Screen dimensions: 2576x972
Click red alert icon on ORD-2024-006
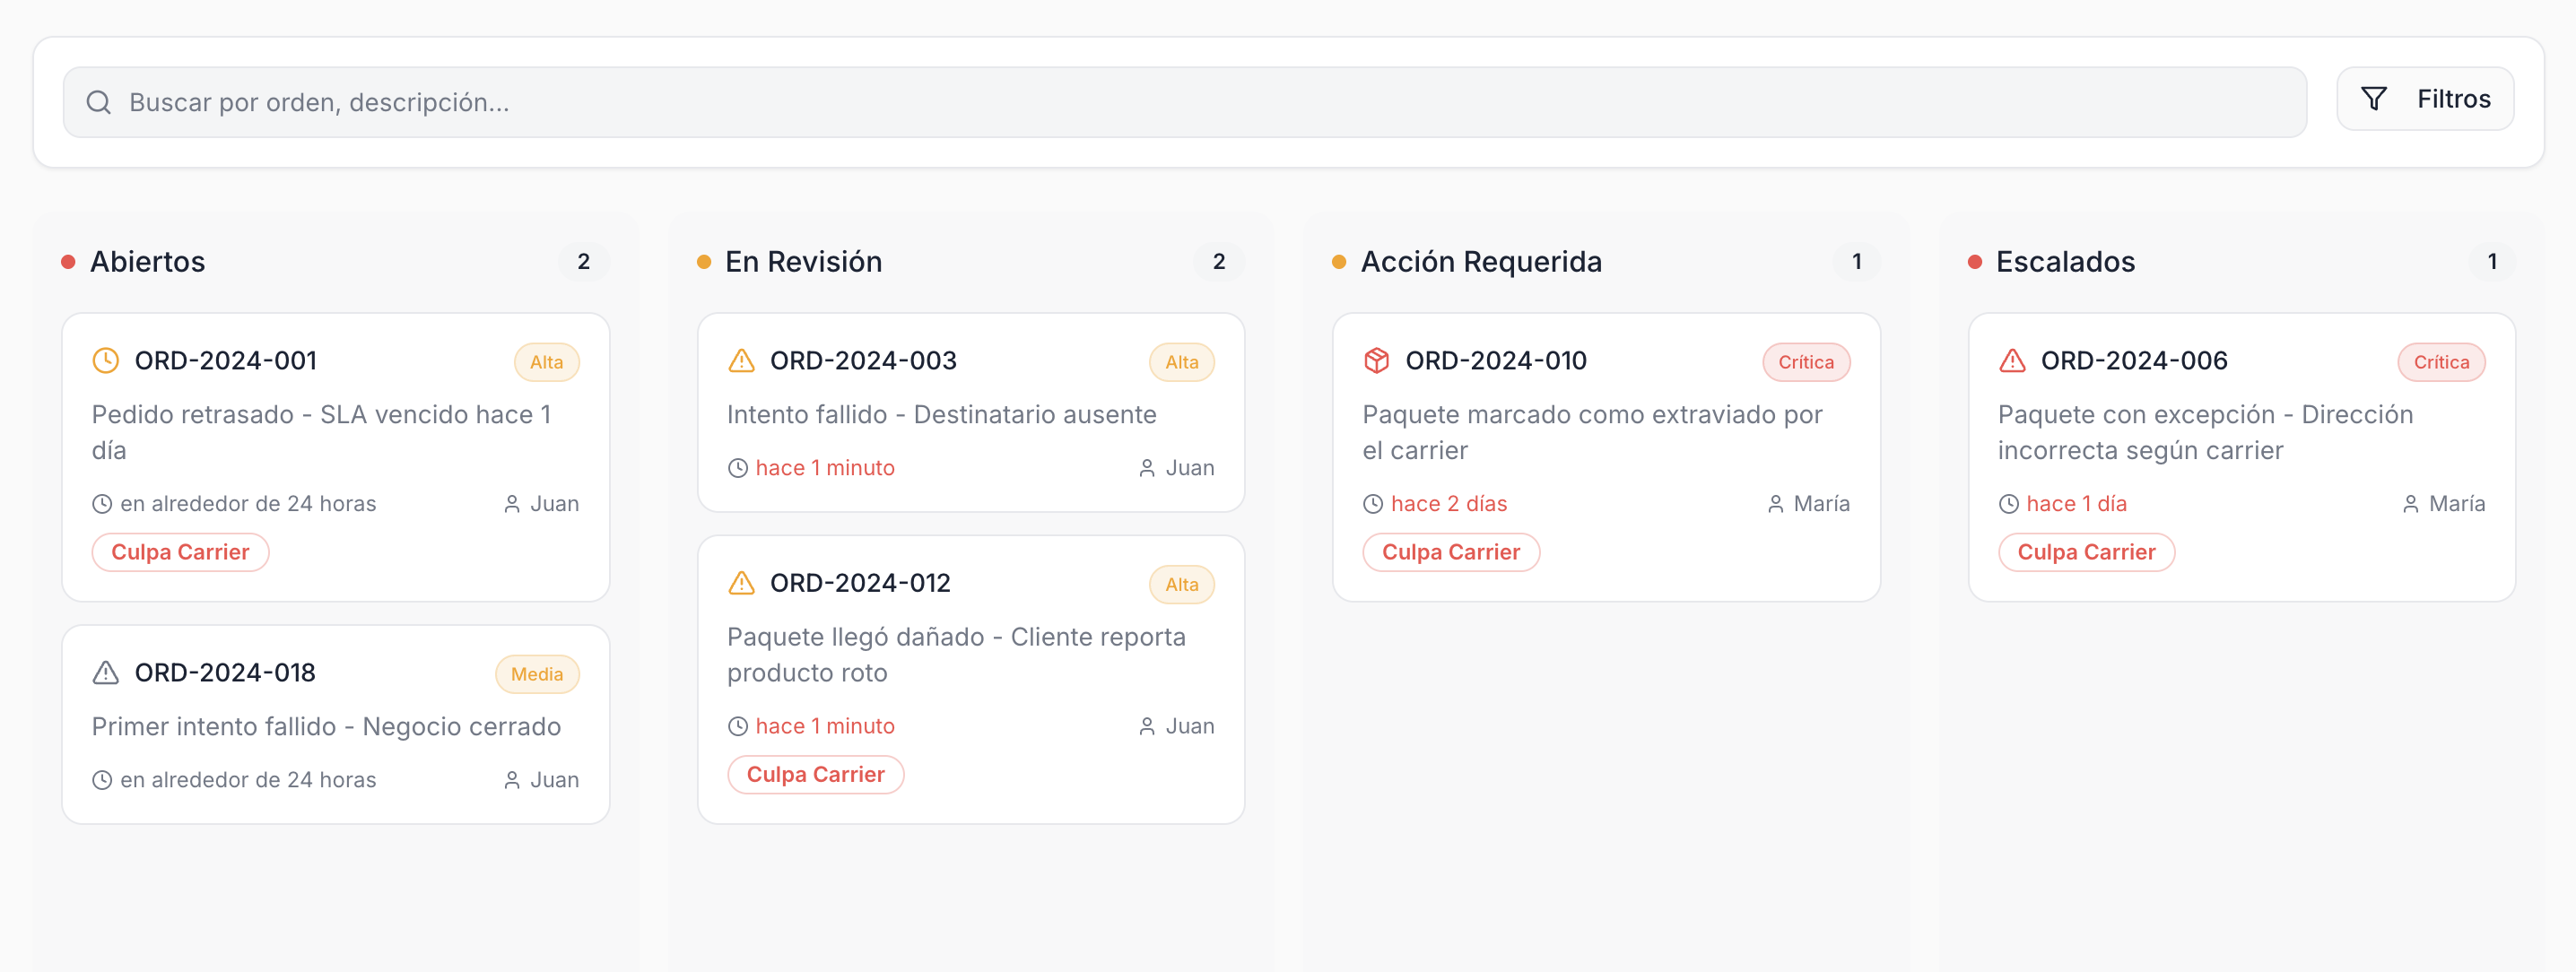[x=2012, y=360]
